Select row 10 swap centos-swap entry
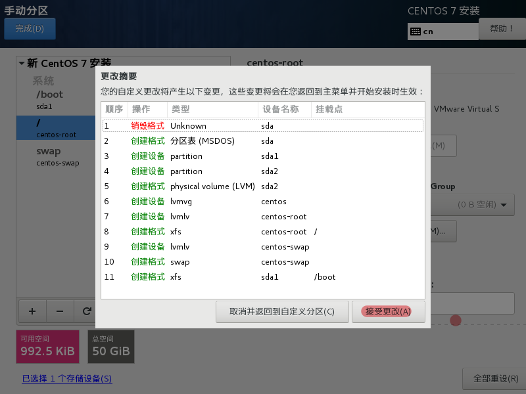The width and height of the screenshot is (526, 394). 262,261
